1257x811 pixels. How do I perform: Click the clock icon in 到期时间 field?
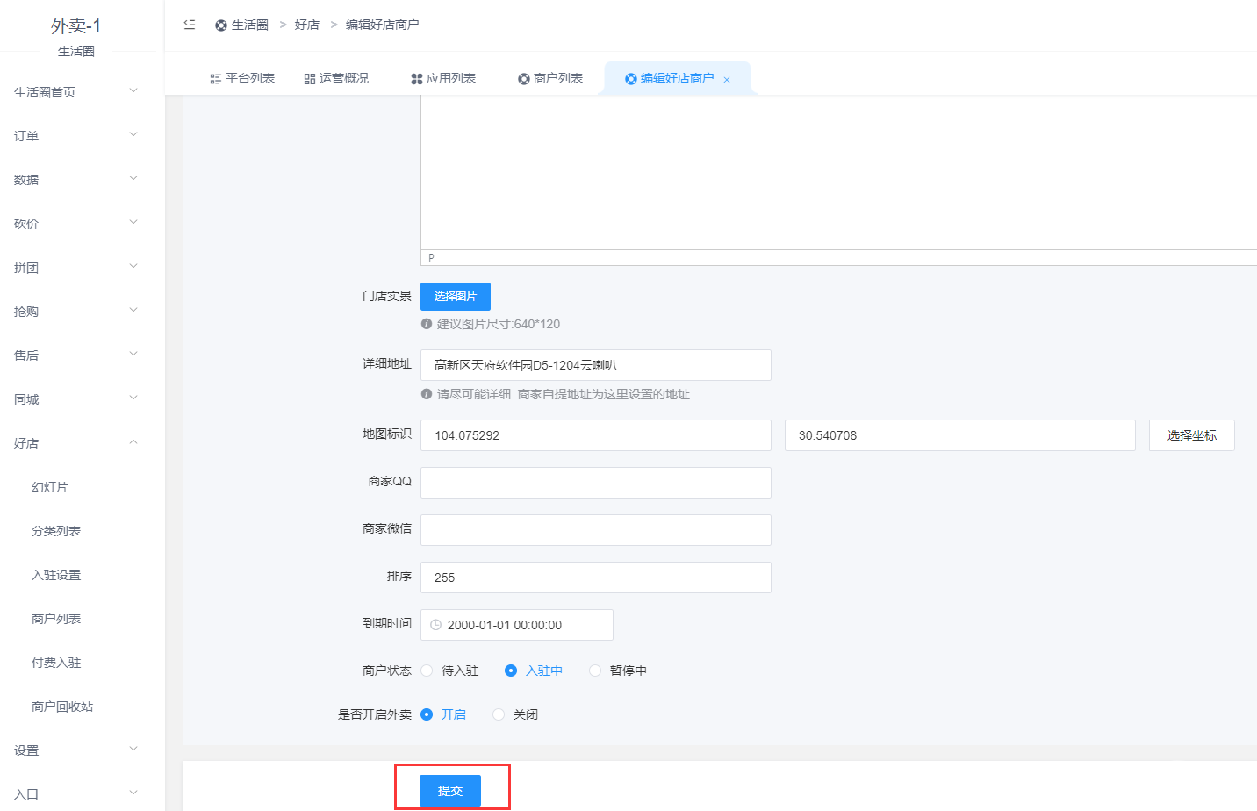pyautogui.click(x=435, y=625)
